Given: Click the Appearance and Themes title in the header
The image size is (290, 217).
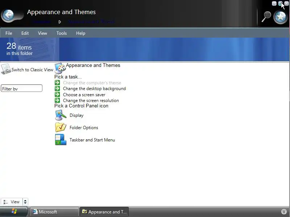Looking at the screenshot, I should point(61,12).
